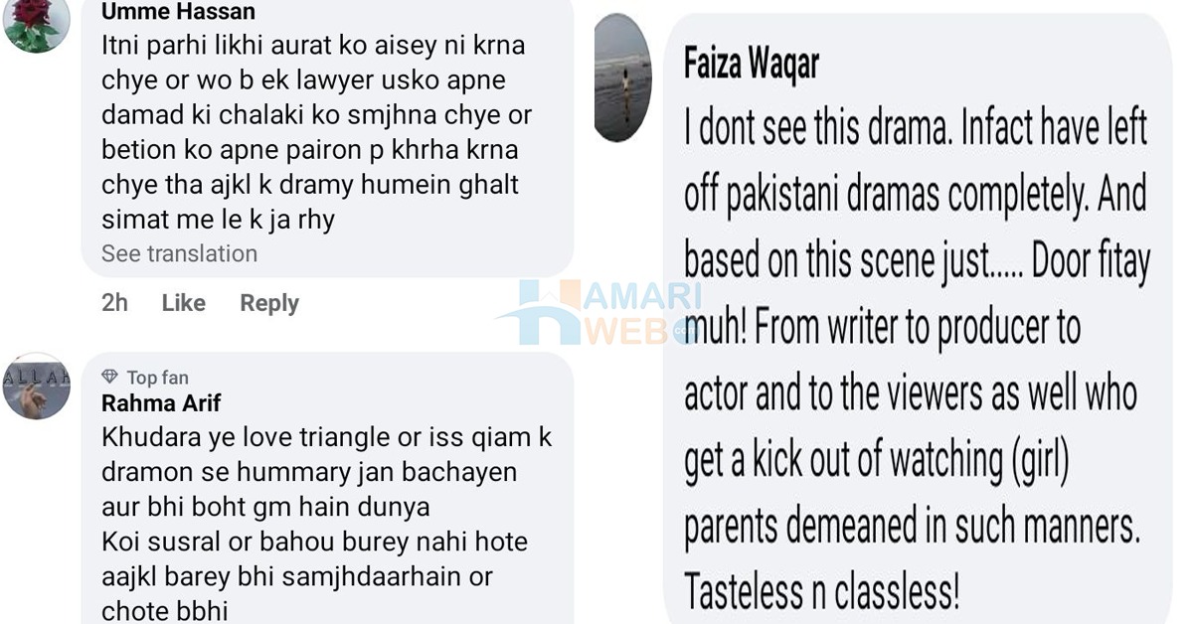This screenshot has height=624, width=1193.
Task: Click the 2h timestamp on the comment
Action: tap(115, 303)
